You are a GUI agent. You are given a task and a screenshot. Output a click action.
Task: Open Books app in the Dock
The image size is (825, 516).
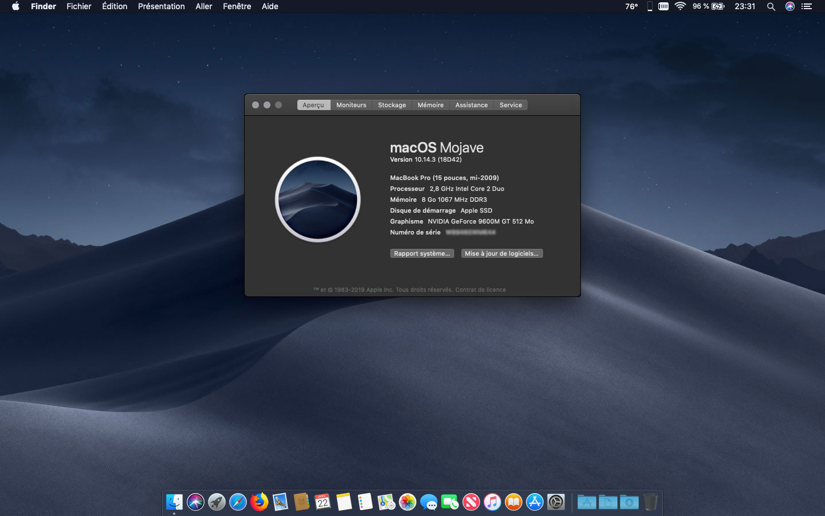coord(513,502)
